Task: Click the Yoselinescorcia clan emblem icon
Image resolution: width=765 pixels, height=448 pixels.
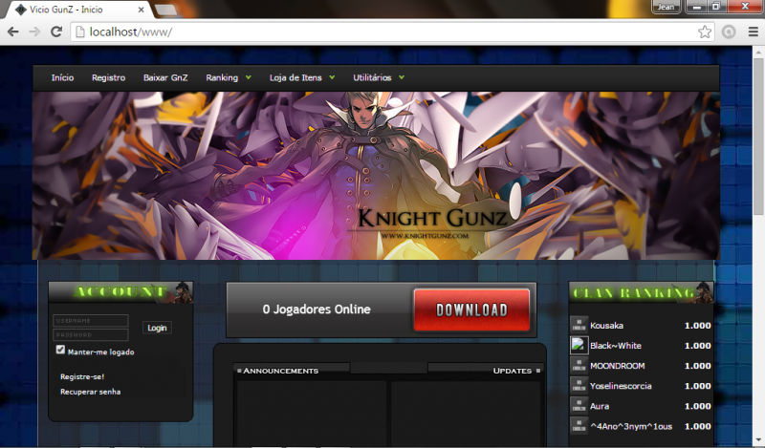Action: tap(579, 386)
